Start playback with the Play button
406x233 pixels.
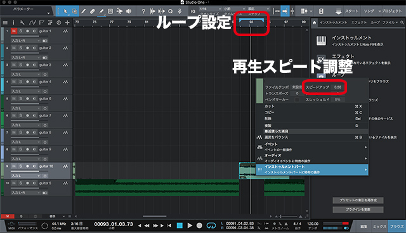click(x=190, y=225)
